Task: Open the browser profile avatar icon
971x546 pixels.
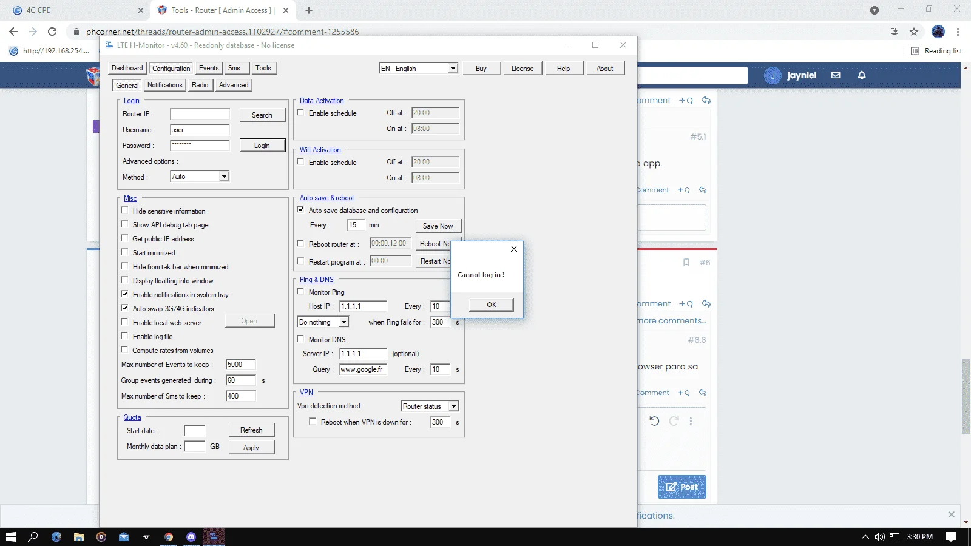Action: tap(938, 32)
